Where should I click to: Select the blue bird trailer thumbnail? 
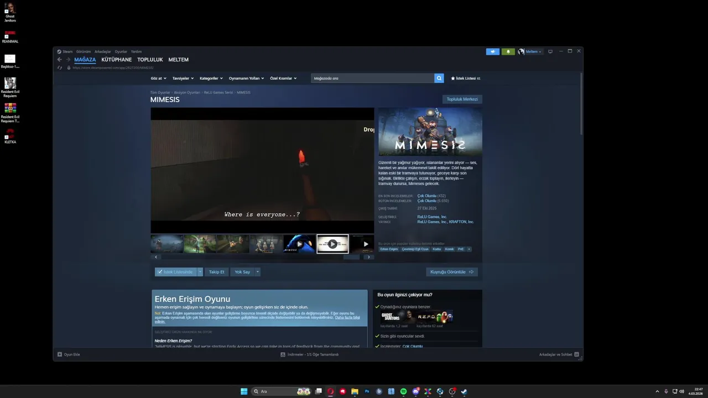[299, 244]
